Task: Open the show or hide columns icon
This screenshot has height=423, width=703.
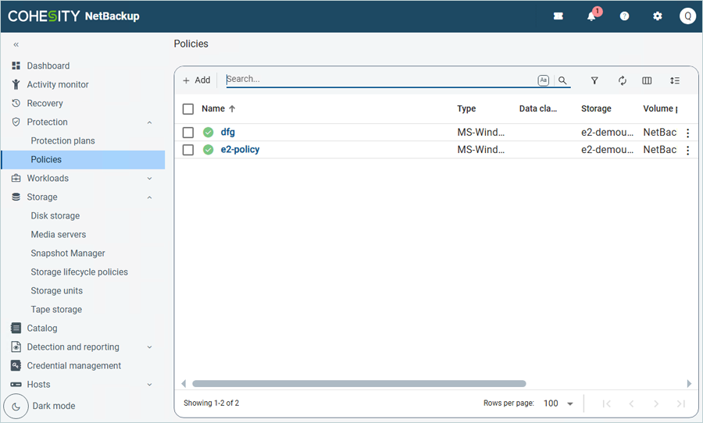Action: point(647,80)
